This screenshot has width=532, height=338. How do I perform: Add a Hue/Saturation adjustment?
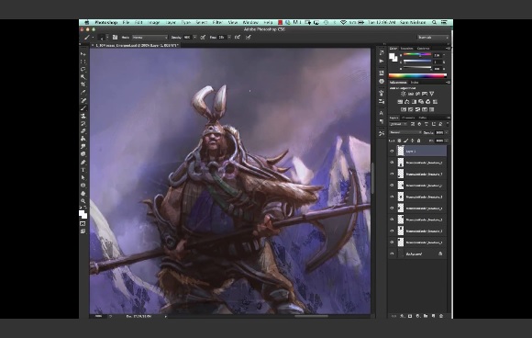click(400, 102)
